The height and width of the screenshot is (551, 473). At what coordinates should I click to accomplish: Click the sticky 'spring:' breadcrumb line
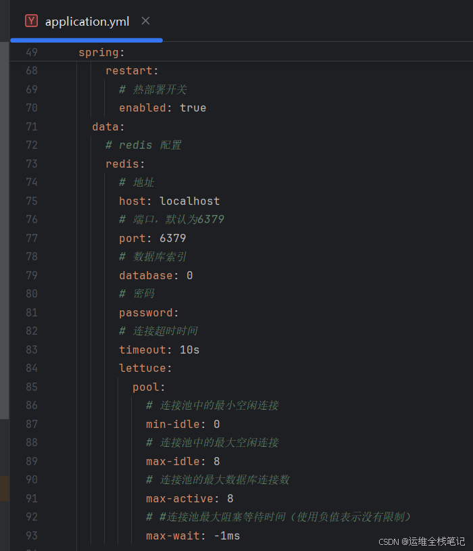(x=101, y=52)
